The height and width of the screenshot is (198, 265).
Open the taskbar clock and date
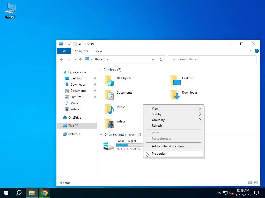pos(243,193)
